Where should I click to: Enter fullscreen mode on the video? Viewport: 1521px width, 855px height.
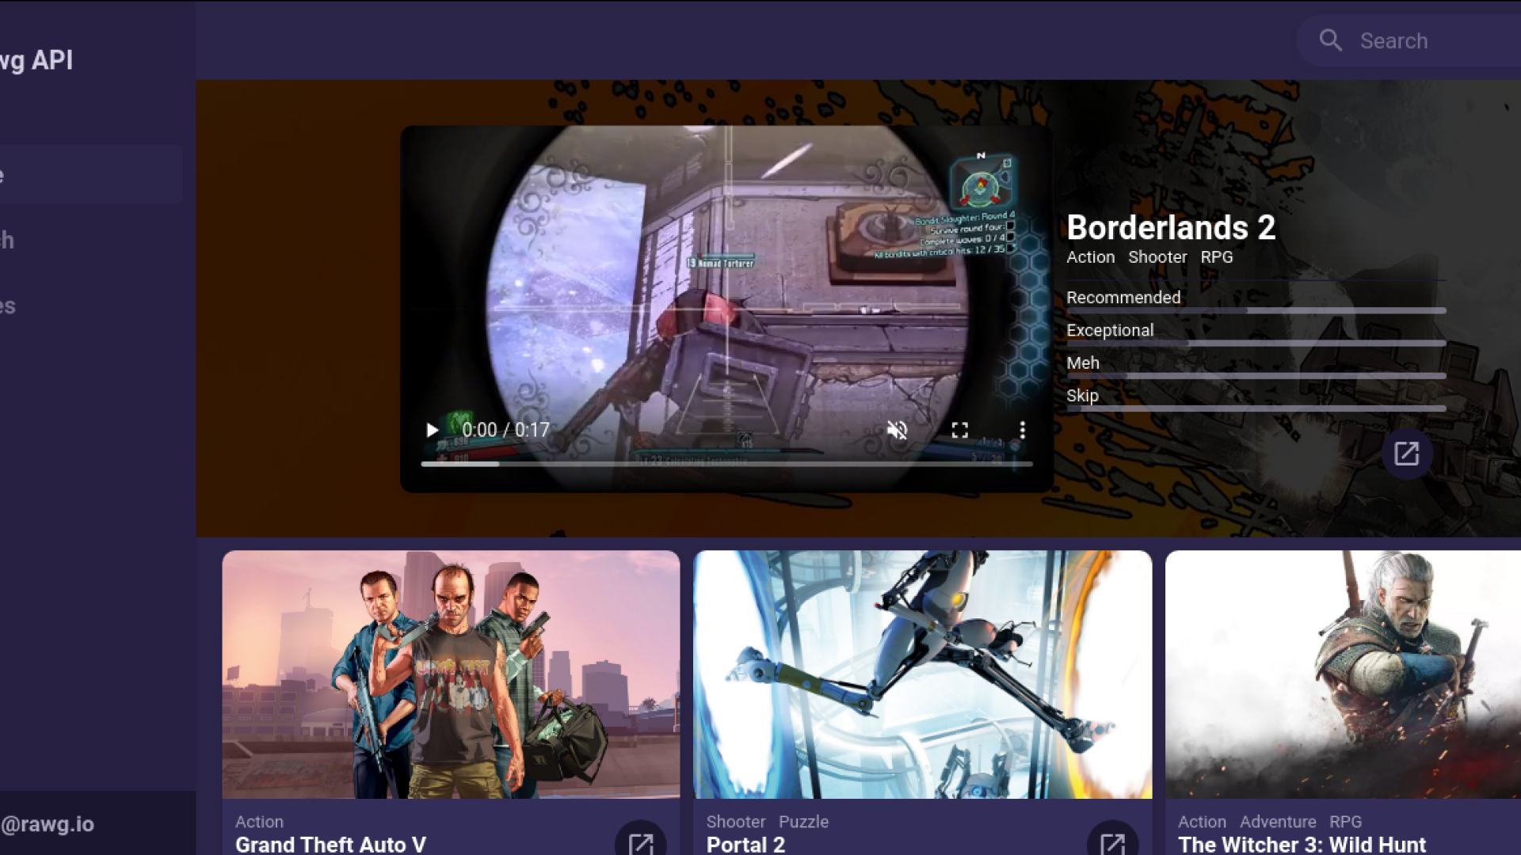pyautogui.click(x=960, y=430)
